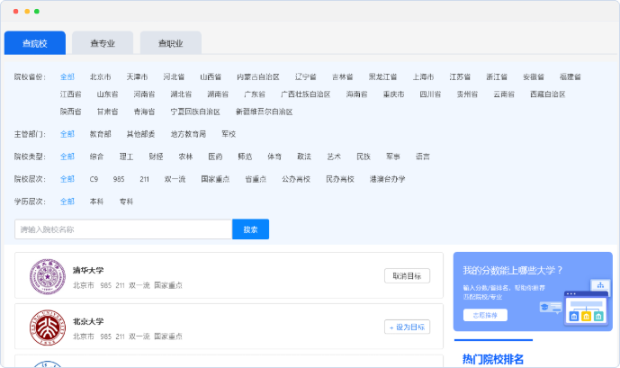This screenshot has width=620, height=368.
Task: Click the school name search field
Action: [x=123, y=229]
